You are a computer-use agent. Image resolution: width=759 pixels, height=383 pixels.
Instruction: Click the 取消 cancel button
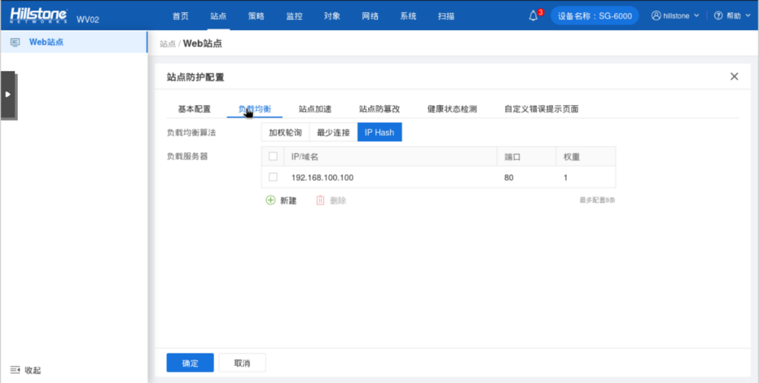[x=242, y=362]
